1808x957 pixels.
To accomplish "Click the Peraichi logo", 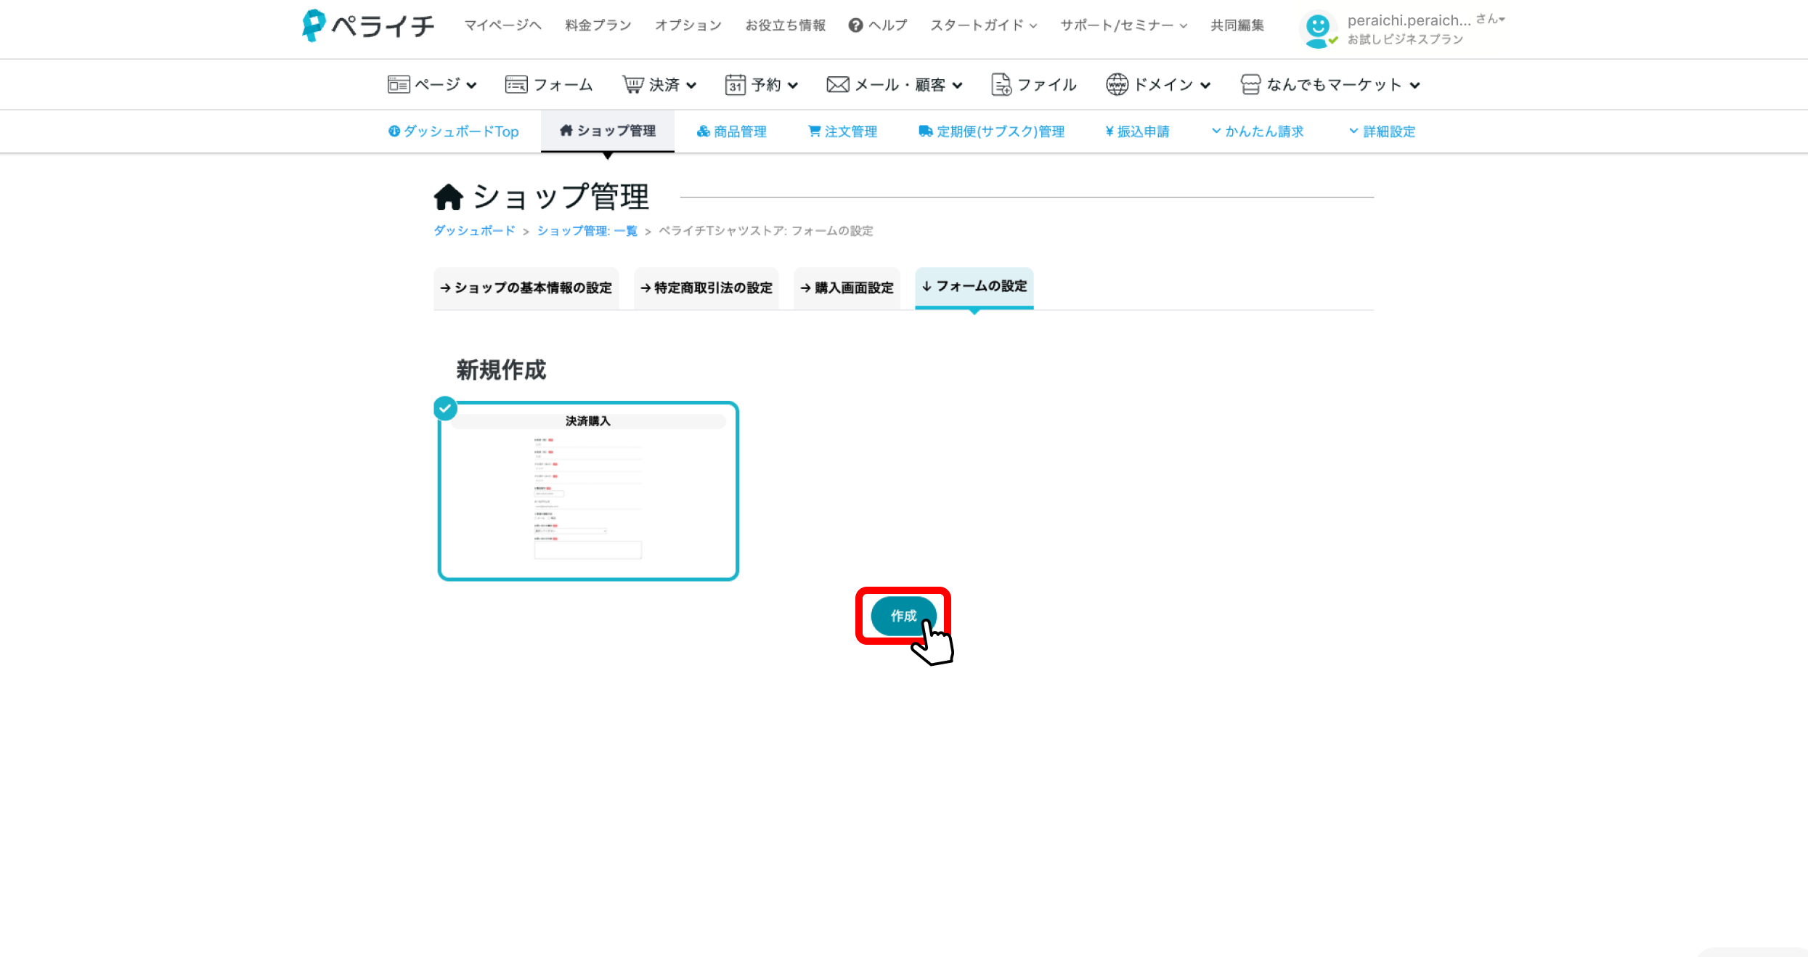I will point(368,25).
